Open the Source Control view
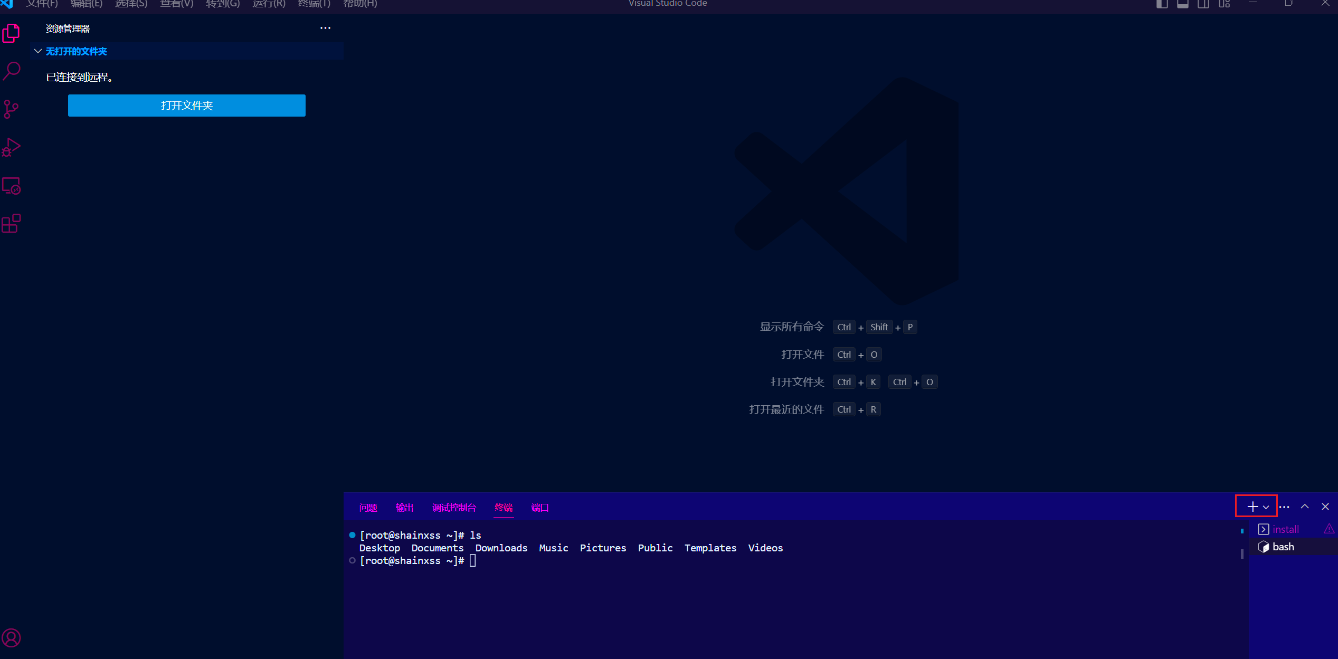The width and height of the screenshot is (1338, 659). pos(11,109)
